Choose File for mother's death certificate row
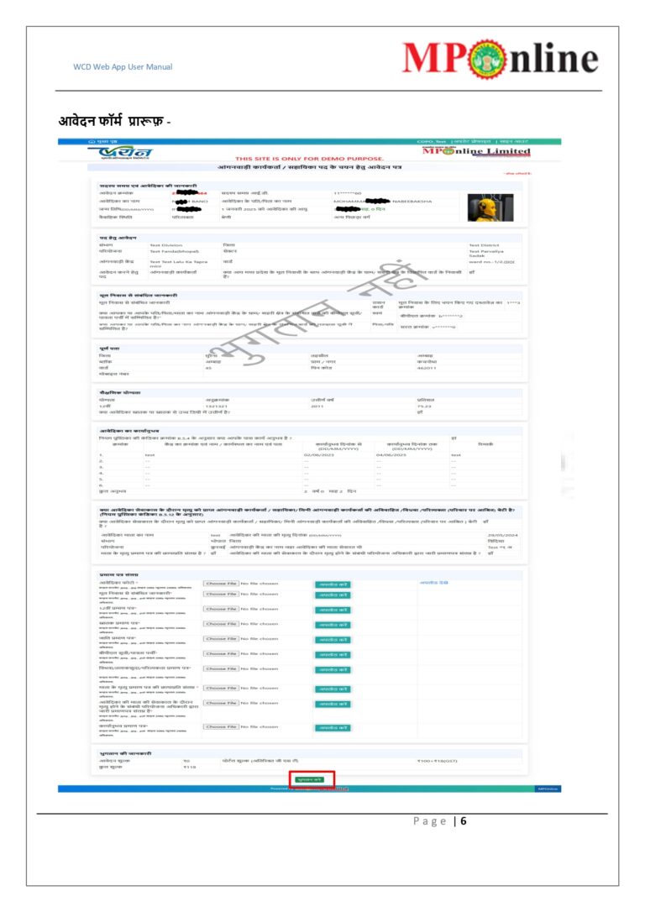Image resolution: width=645 pixels, height=912 pixels. coord(221,688)
